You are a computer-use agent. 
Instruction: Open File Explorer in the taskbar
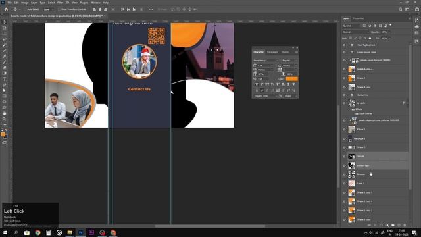pyautogui.click(x=70, y=232)
